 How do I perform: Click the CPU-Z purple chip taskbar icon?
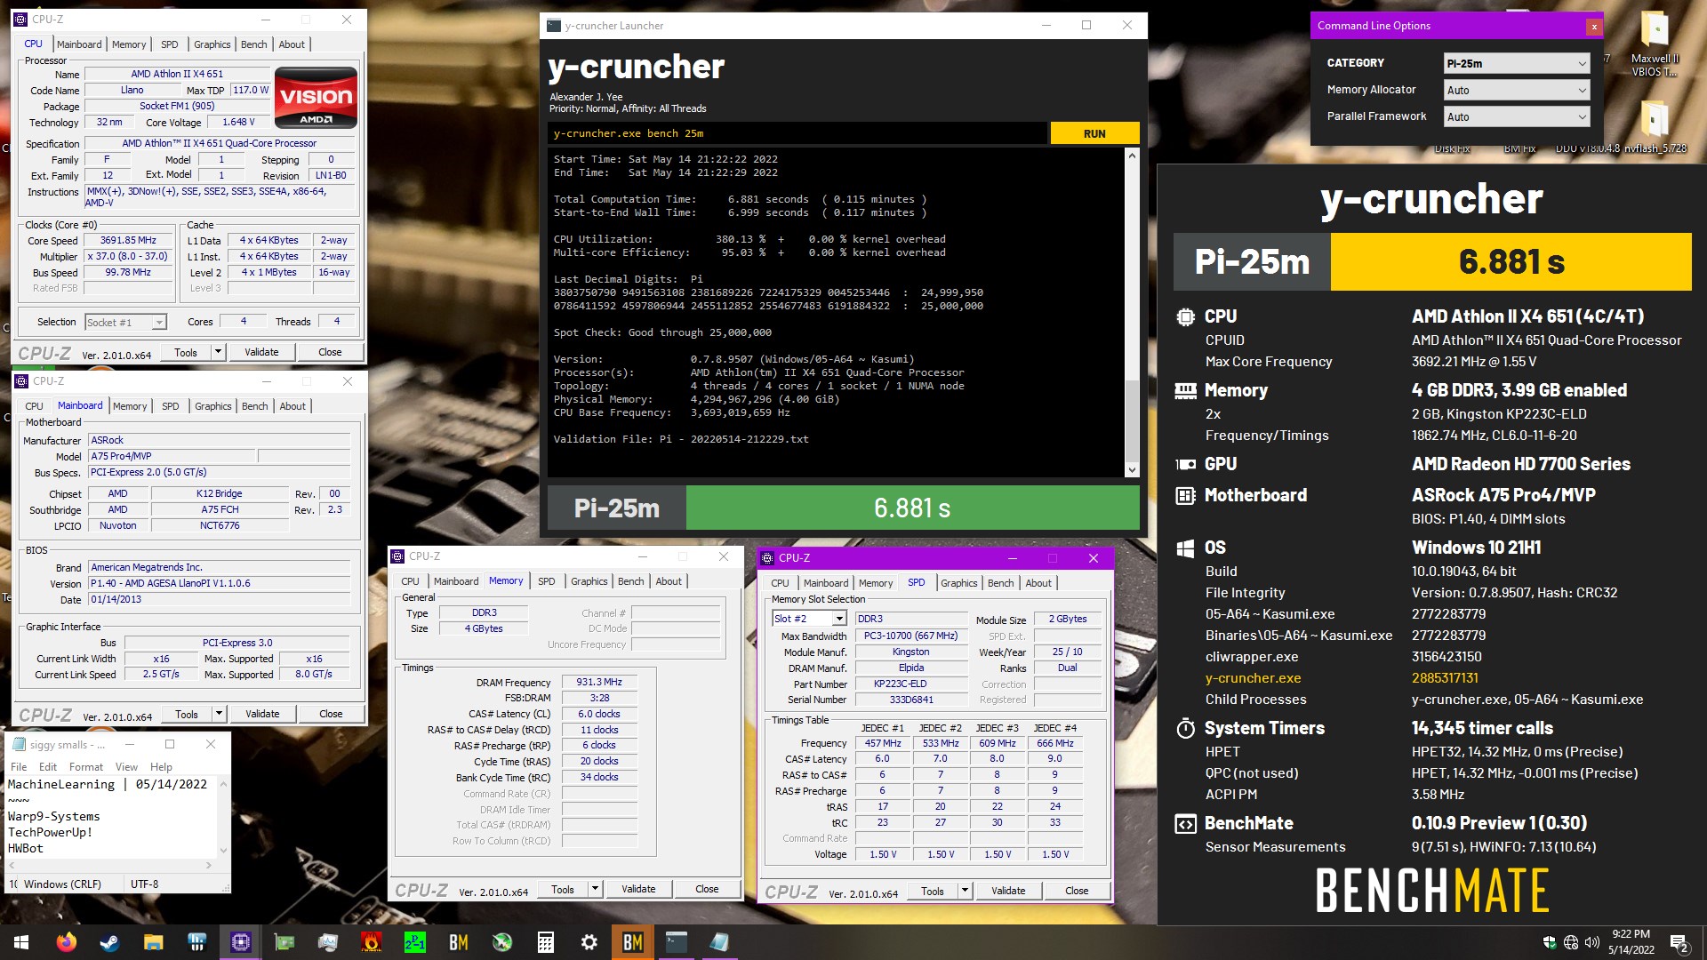240,942
